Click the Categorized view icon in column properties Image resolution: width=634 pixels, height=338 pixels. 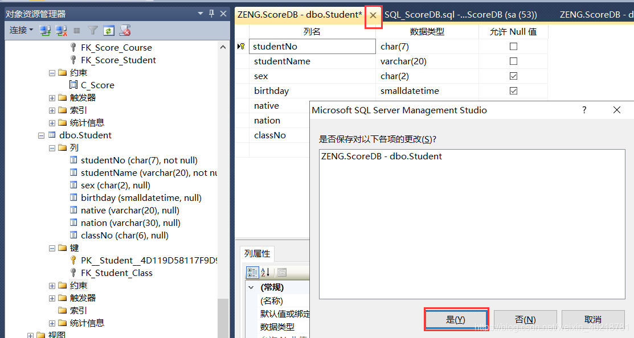pyautogui.click(x=252, y=273)
